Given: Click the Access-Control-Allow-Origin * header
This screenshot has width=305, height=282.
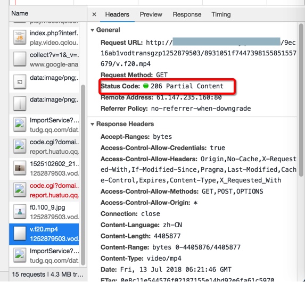Looking at the screenshot, I should [x=149, y=203].
